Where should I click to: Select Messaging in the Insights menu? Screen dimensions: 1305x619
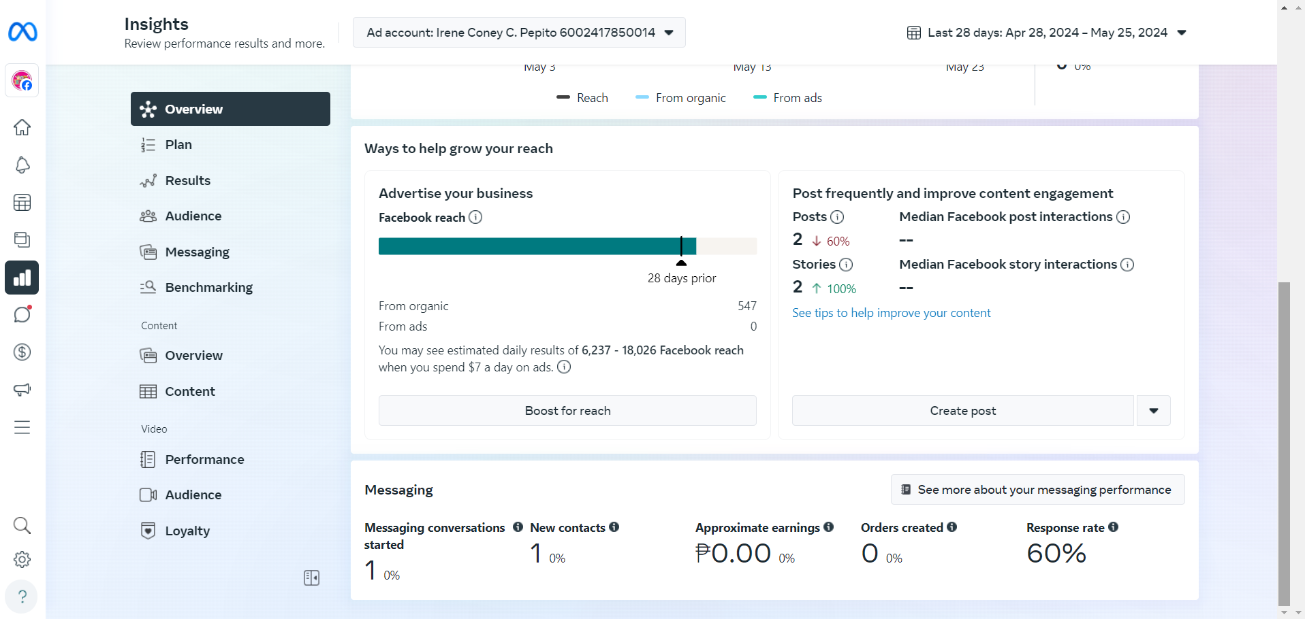coord(197,252)
